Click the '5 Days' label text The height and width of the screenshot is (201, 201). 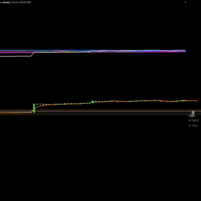coord(195,125)
